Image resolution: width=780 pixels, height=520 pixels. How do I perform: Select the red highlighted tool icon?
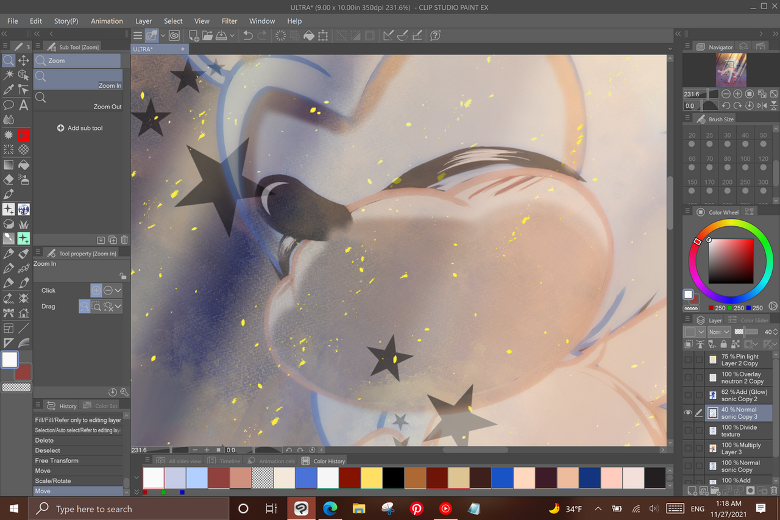coord(24,135)
